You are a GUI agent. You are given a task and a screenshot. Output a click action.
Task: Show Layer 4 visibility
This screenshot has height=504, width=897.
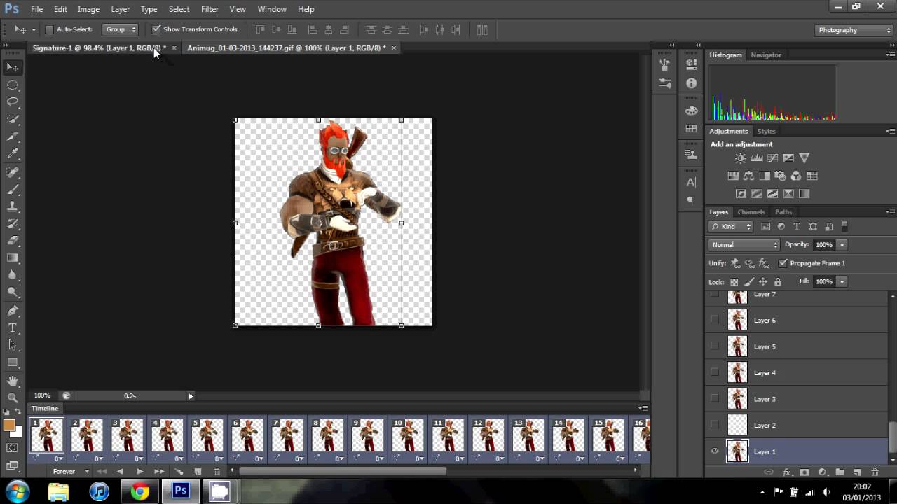[x=715, y=372]
